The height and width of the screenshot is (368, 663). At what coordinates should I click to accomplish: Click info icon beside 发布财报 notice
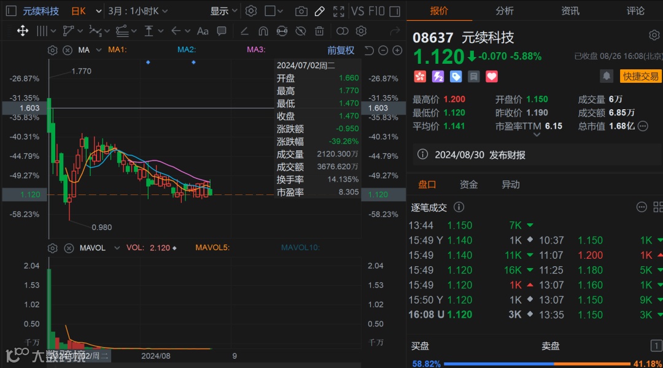click(x=422, y=154)
